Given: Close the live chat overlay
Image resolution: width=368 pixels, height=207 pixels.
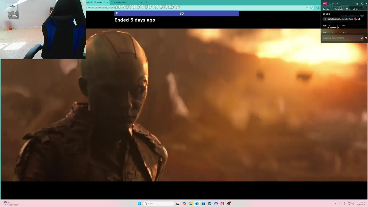Looking at the screenshot, I should (366, 3).
